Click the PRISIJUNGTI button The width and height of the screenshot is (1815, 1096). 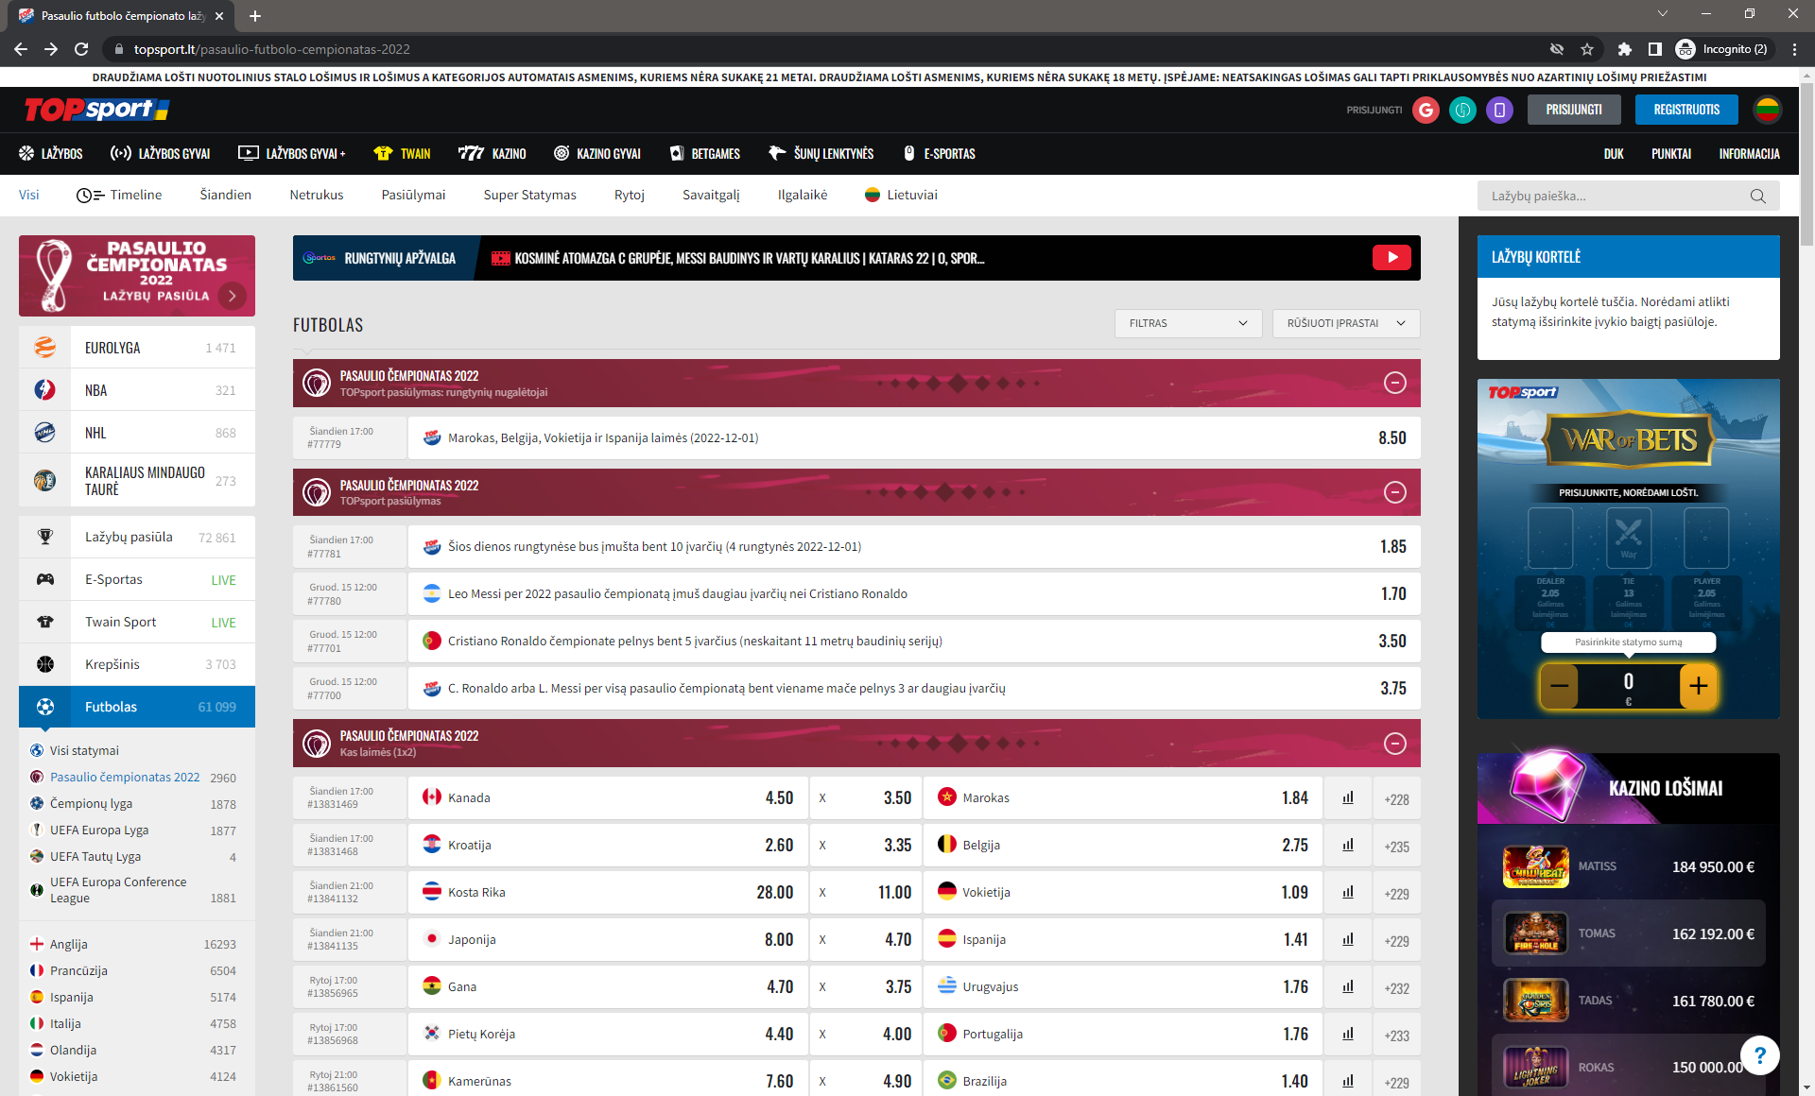pyautogui.click(x=1574, y=110)
